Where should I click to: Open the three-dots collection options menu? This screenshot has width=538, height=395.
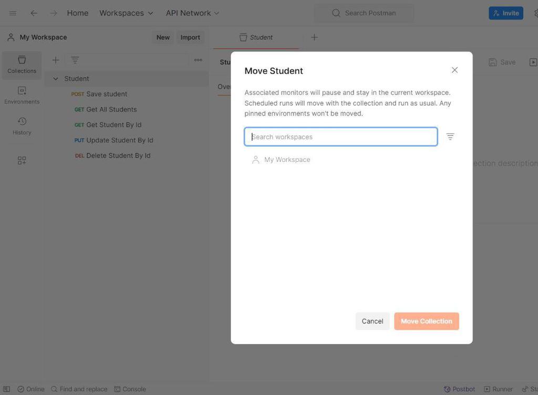pos(198,60)
